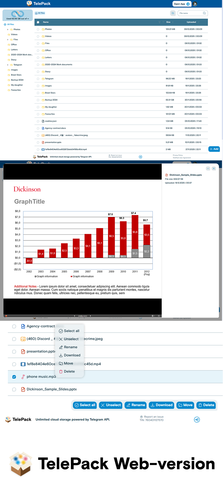
Task: Open the profile avatar in the header
Action: [195, 4]
